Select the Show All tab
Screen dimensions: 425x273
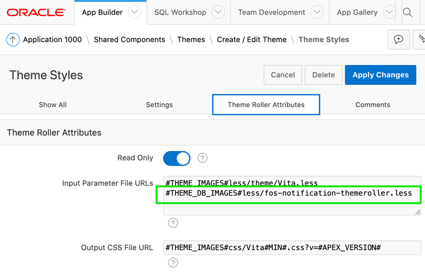coord(52,104)
